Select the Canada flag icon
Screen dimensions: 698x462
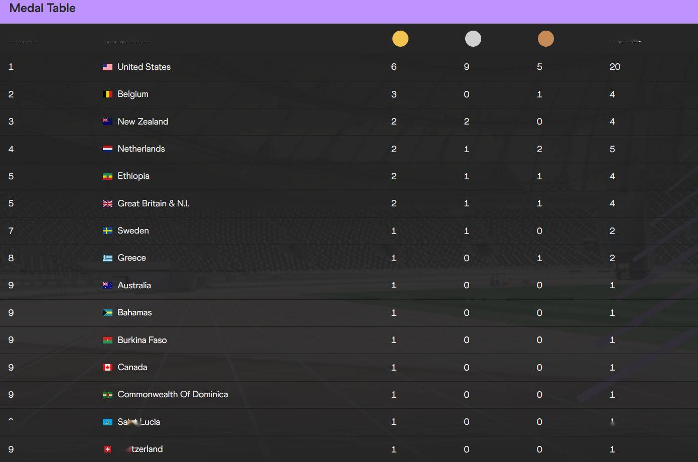tap(107, 368)
